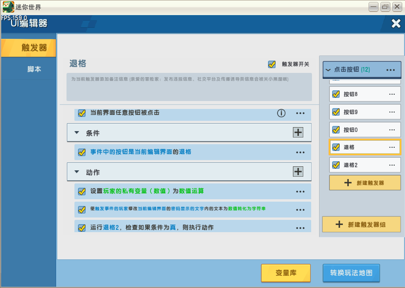Click 玩家的私有变量（数值） parameter link
Screen dimensions: 405x288
(137, 191)
